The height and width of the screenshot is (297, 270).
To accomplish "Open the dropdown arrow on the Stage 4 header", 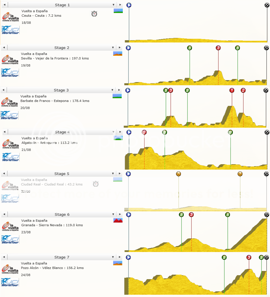I will point(113,132).
